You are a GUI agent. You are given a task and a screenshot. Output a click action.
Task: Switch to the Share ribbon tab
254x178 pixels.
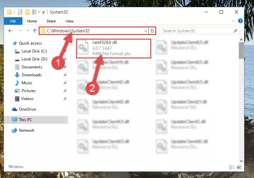[x=51, y=21]
